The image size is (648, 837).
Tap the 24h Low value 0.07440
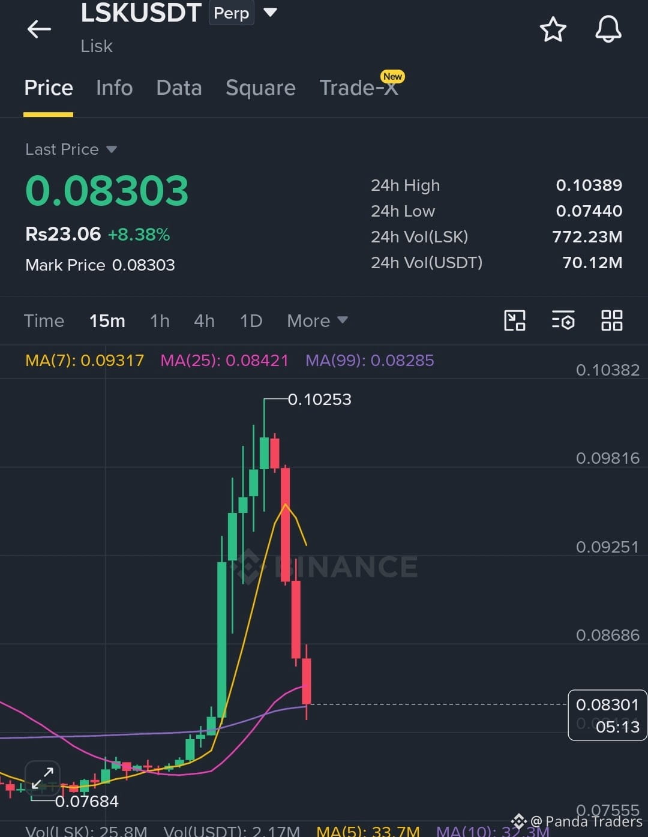(x=589, y=211)
